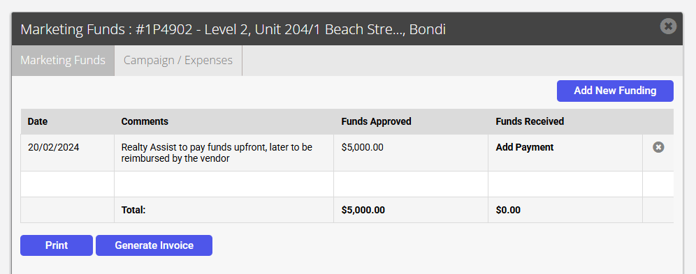Click the $0.00 total received value
The width and height of the screenshot is (696, 274).
click(x=508, y=211)
